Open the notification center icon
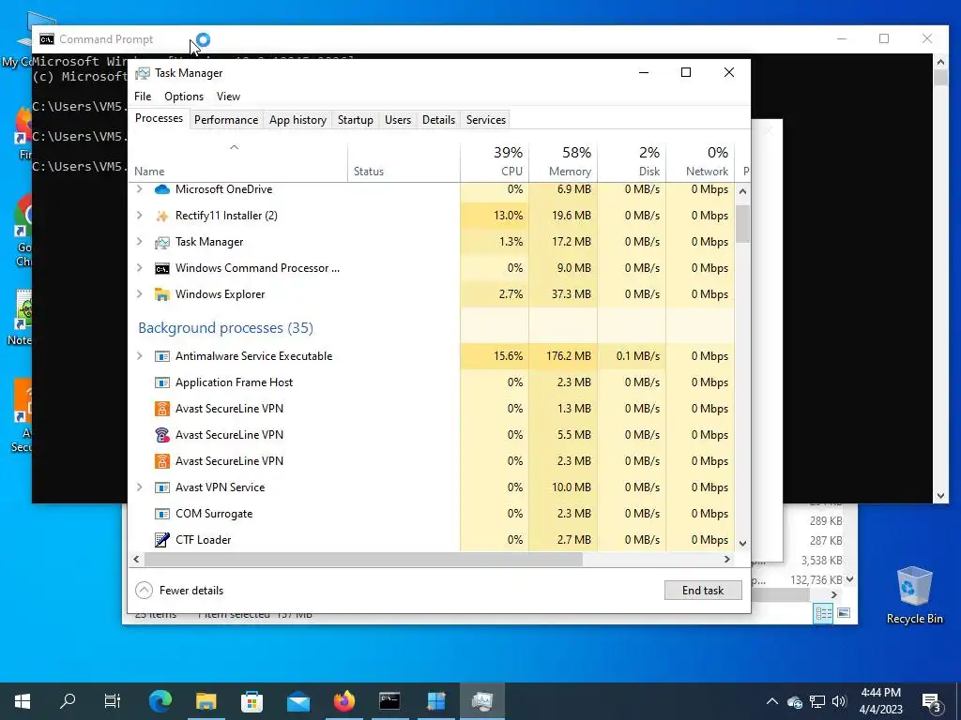Image resolution: width=961 pixels, height=720 pixels. click(x=932, y=701)
